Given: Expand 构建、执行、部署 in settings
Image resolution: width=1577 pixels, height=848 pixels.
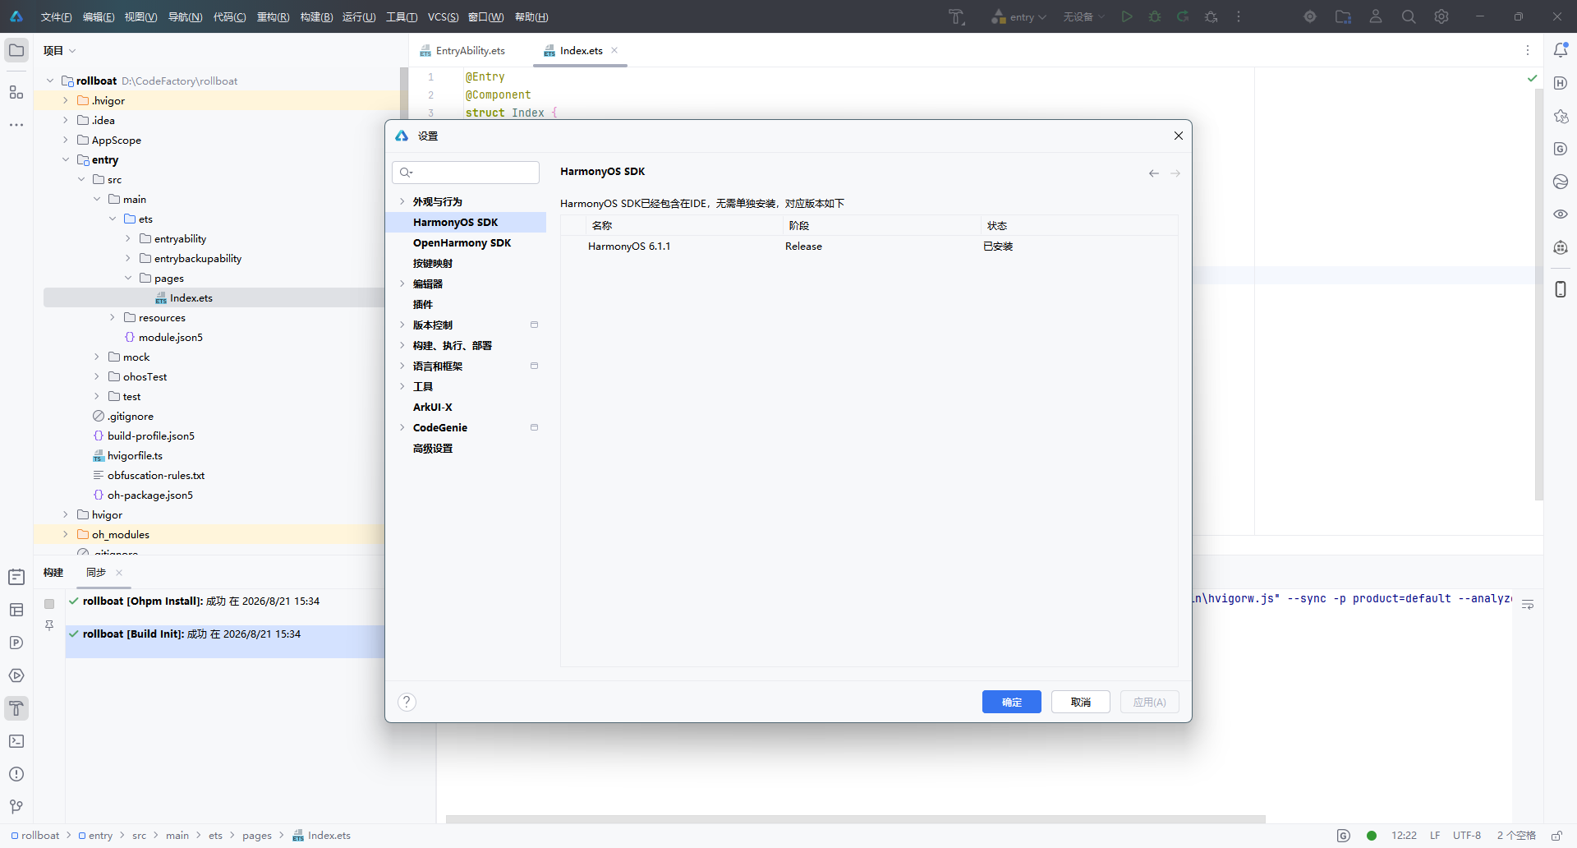Looking at the screenshot, I should point(402,345).
